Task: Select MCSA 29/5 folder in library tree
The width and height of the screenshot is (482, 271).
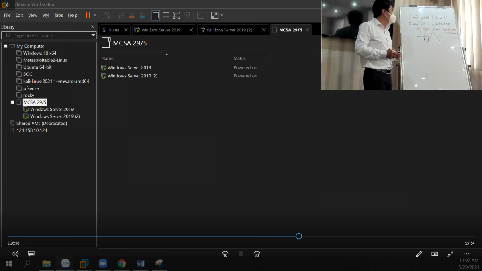Action: (x=35, y=102)
